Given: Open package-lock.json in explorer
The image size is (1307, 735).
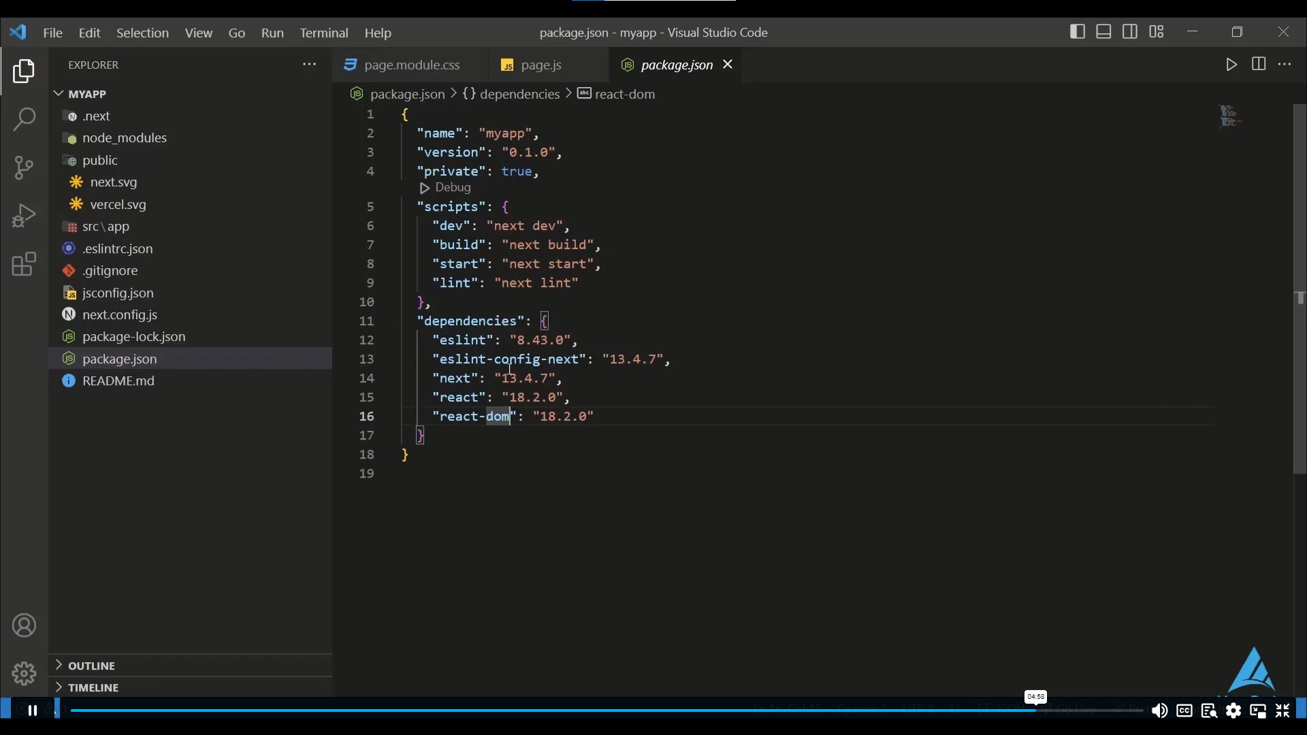Looking at the screenshot, I should pyautogui.click(x=190, y=337).
